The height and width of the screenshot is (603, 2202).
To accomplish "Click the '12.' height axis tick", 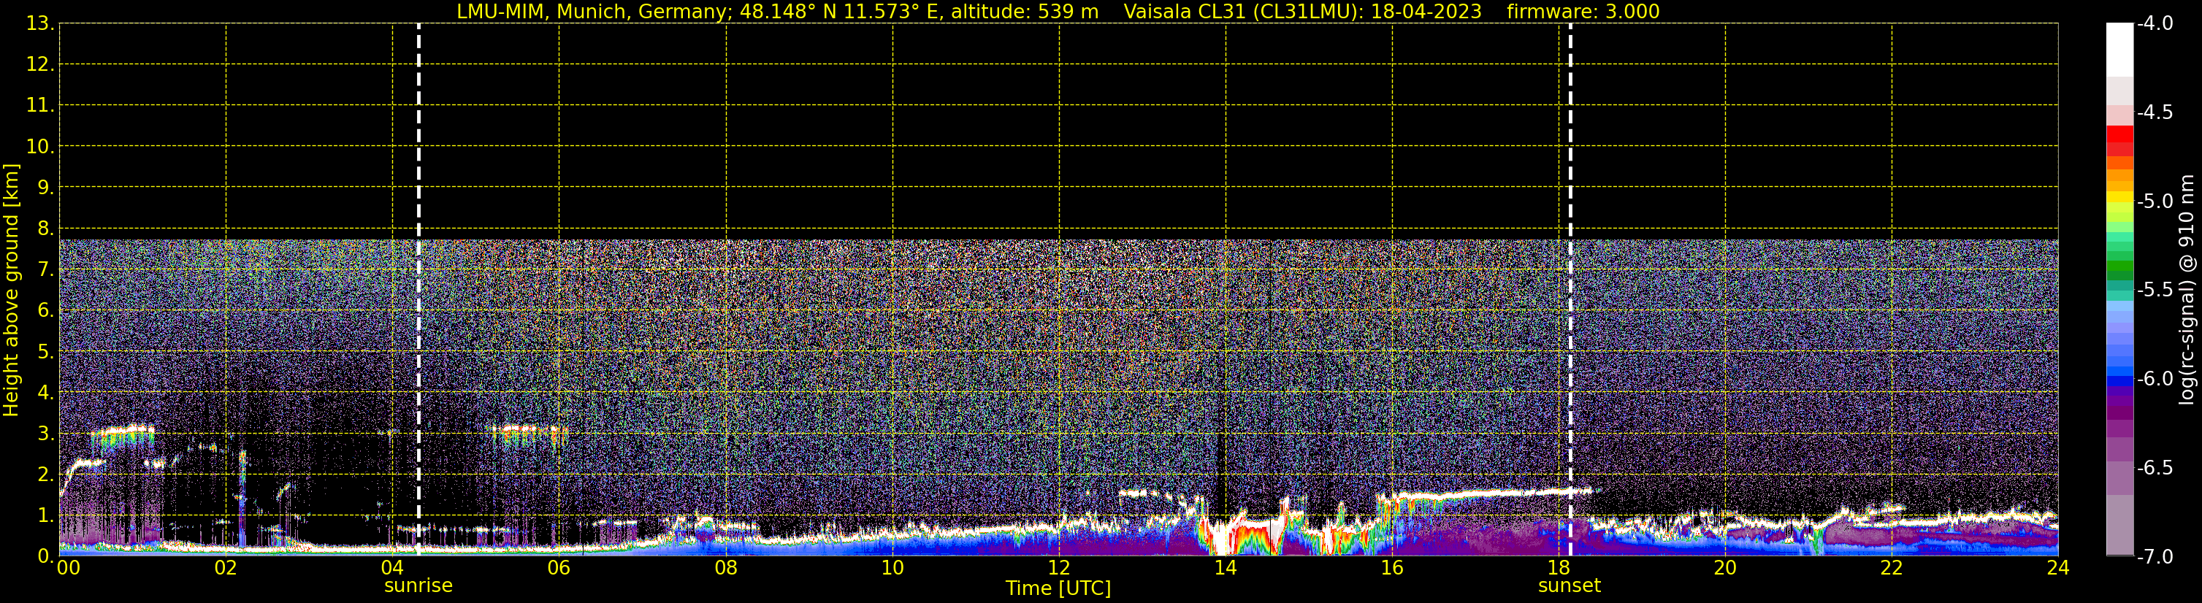I will [x=40, y=65].
